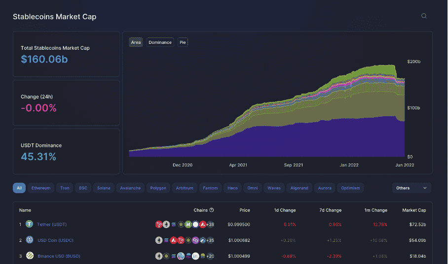448x264 pixels.
Task: Click the +20 chains badge for BUSD
Action: 210,256
